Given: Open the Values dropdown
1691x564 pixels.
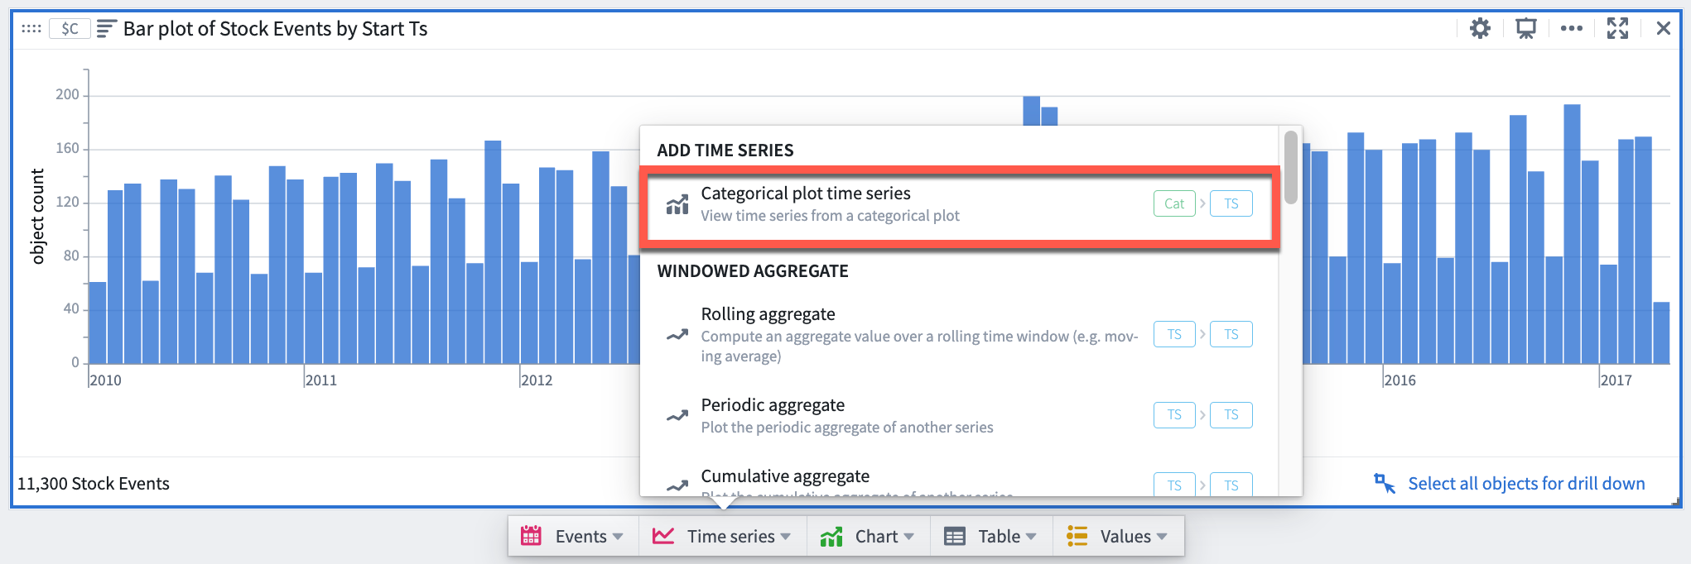Looking at the screenshot, I should point(1118,536).
